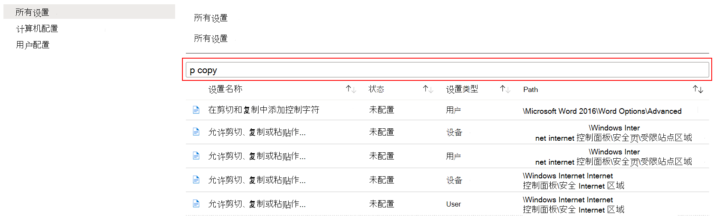Select 所有设置 in the left tree
The width and height of the screenshot is (716, 216).
point(89,12)
